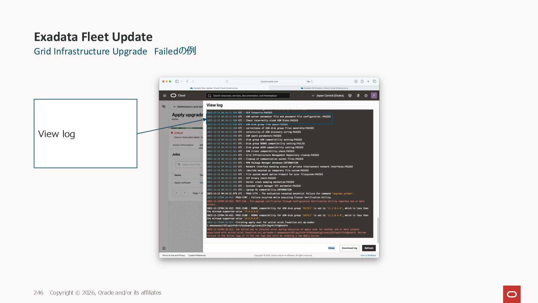The width and height of the screenshot is (538, 303).
Task: Click the View log vertical scrollbar
Action: [378, 230]
